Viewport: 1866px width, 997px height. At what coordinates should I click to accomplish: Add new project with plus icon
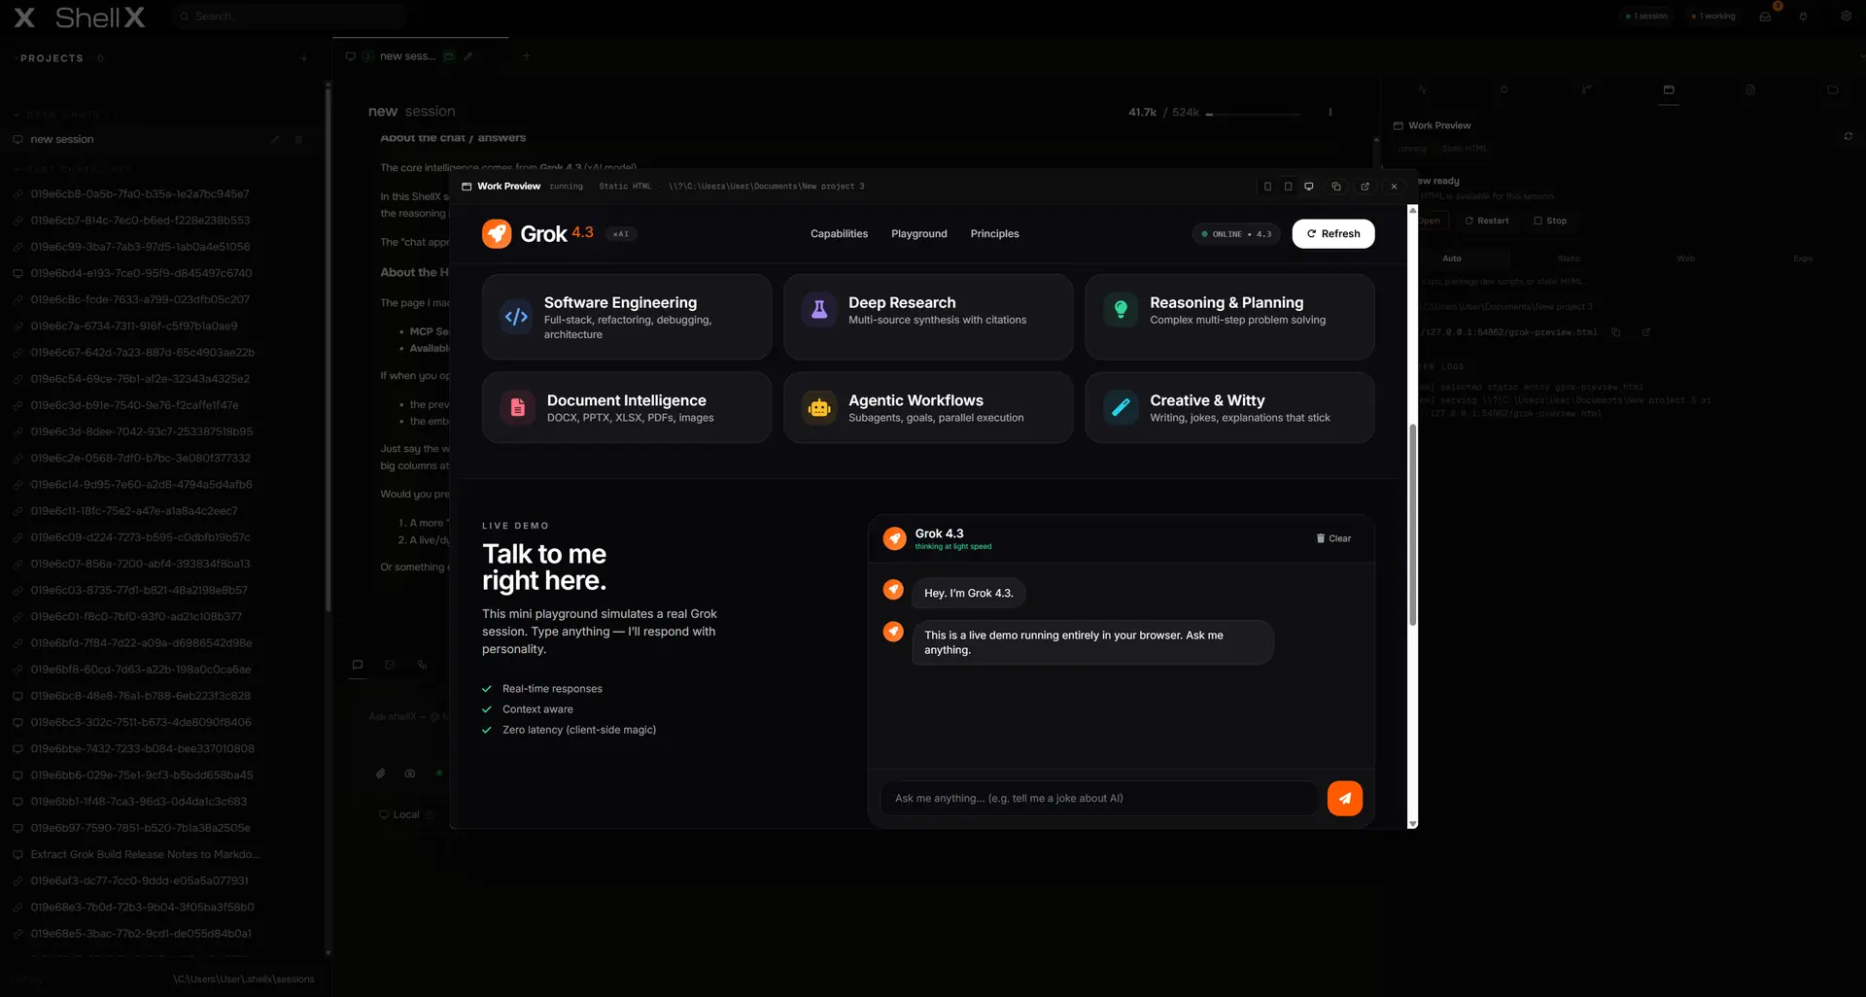click(303, 58)
